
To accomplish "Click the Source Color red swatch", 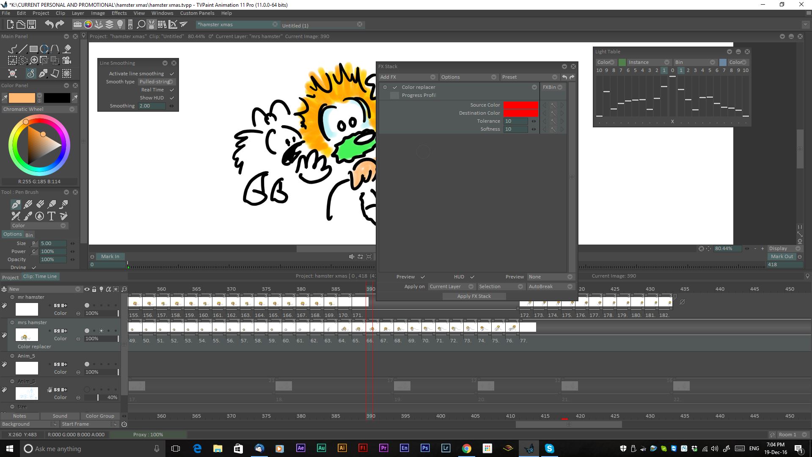I will point(521,105).
